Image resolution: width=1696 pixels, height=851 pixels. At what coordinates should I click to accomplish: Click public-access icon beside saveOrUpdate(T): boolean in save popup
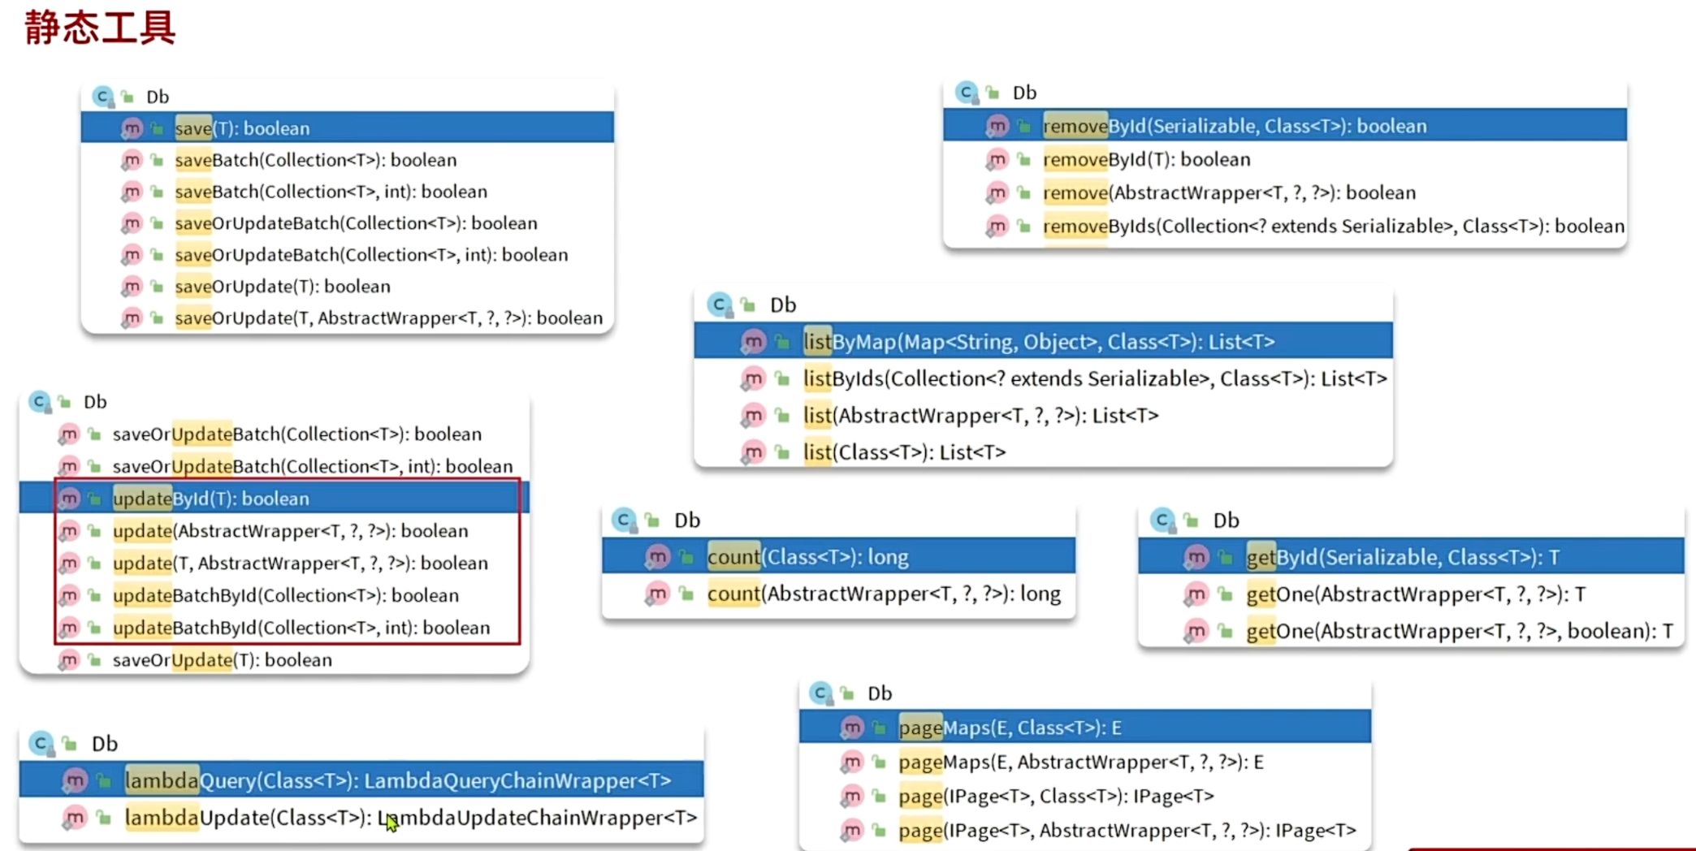[158, 287]
